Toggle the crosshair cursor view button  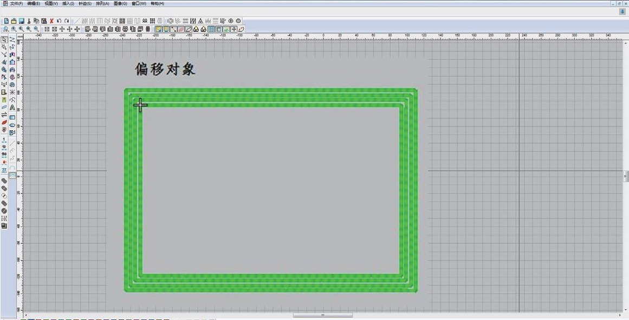coord(234,29)
